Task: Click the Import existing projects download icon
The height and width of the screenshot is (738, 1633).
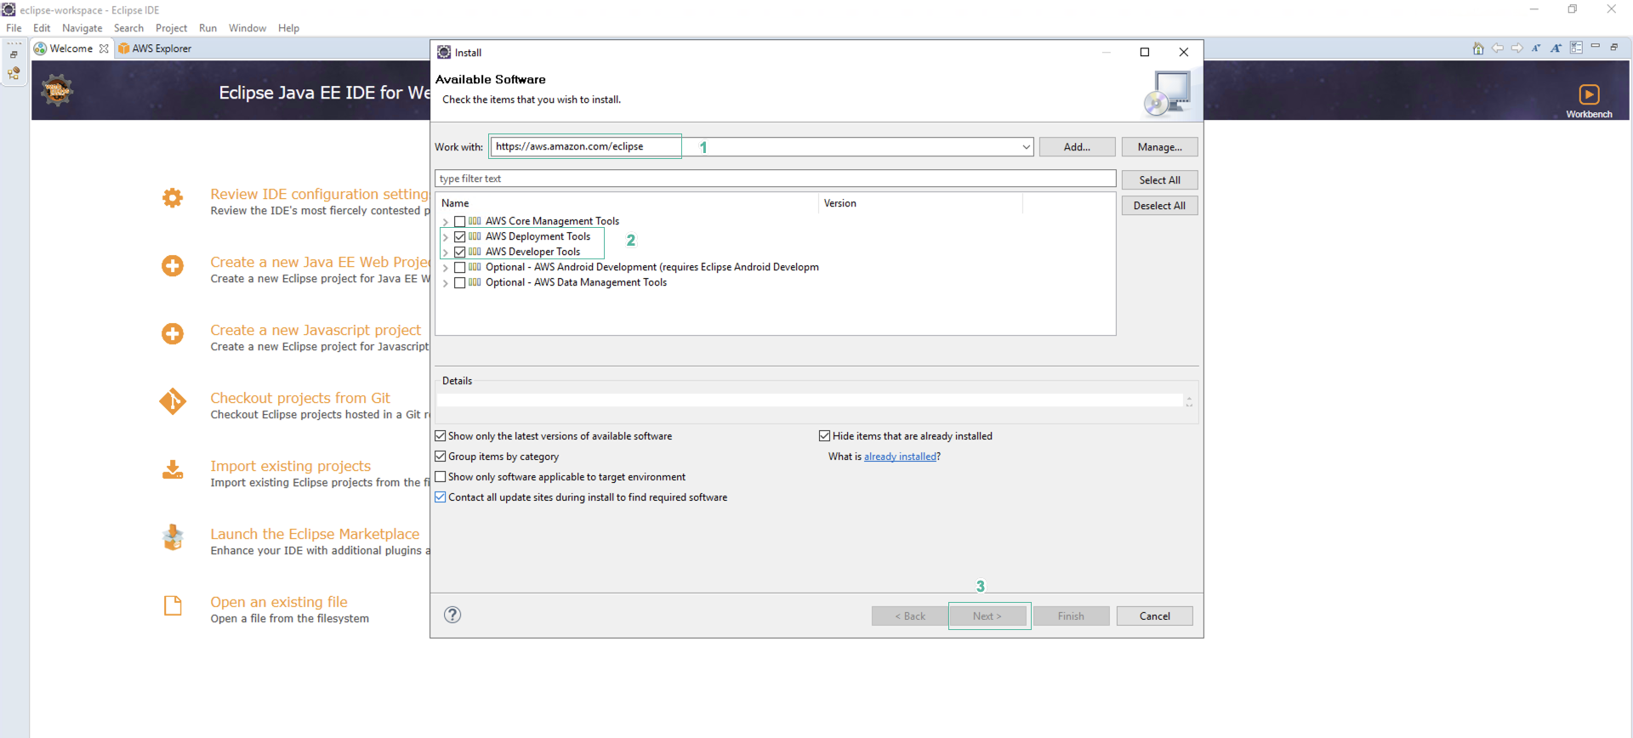Action: click(x=173, y=469)
